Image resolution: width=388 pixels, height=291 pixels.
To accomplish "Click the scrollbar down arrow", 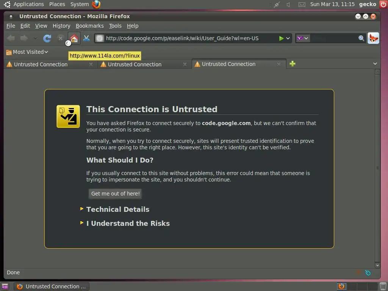I will (x=377, y=265).
